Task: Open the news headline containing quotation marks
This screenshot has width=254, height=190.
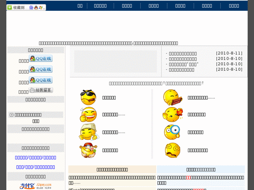Action: coord(183,64)
